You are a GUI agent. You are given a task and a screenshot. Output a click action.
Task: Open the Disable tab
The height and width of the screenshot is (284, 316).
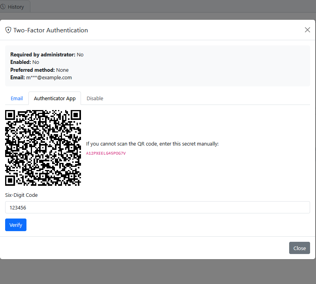95,98
